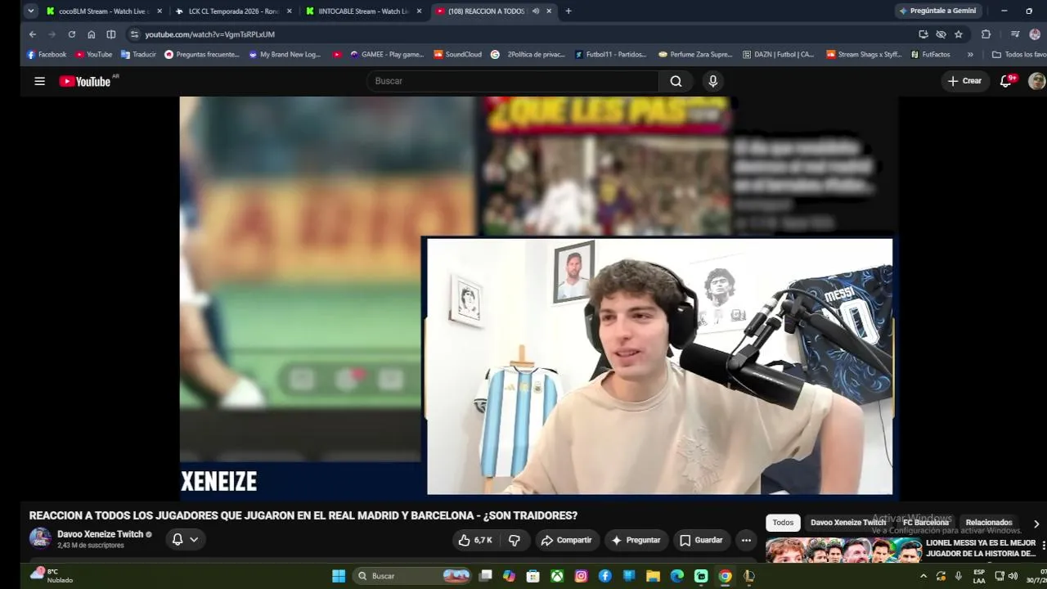Open the tab search dropdown arrow
The height and width of the screenshot is (589, 1047).
tap(30, 11)
